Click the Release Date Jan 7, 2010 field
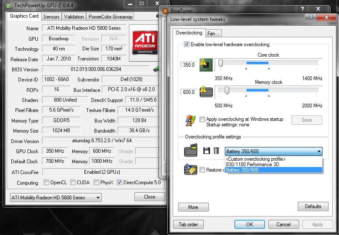This screenshot has width=339, height=235. (x=58, y=59)
